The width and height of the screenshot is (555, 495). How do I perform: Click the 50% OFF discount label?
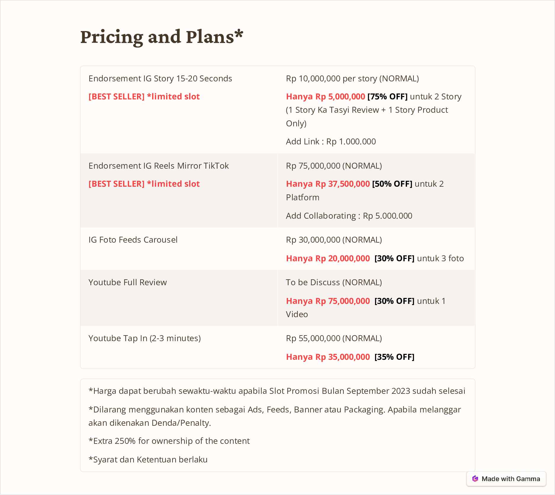click(392, 184)
